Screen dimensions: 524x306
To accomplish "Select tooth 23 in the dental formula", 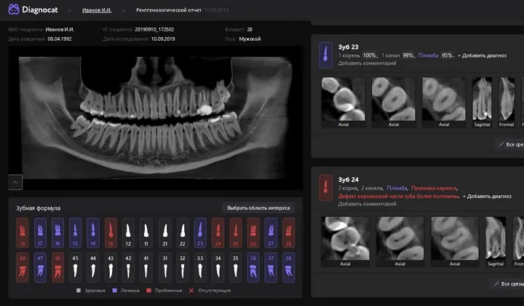I will [x=200, y=232].
